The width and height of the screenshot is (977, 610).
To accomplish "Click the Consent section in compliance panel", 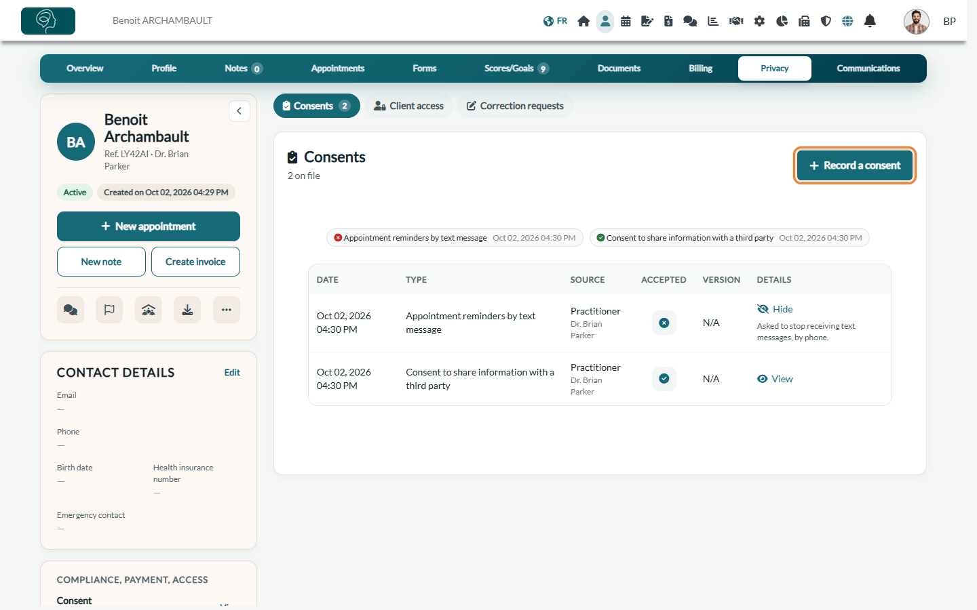I will 74,601.
